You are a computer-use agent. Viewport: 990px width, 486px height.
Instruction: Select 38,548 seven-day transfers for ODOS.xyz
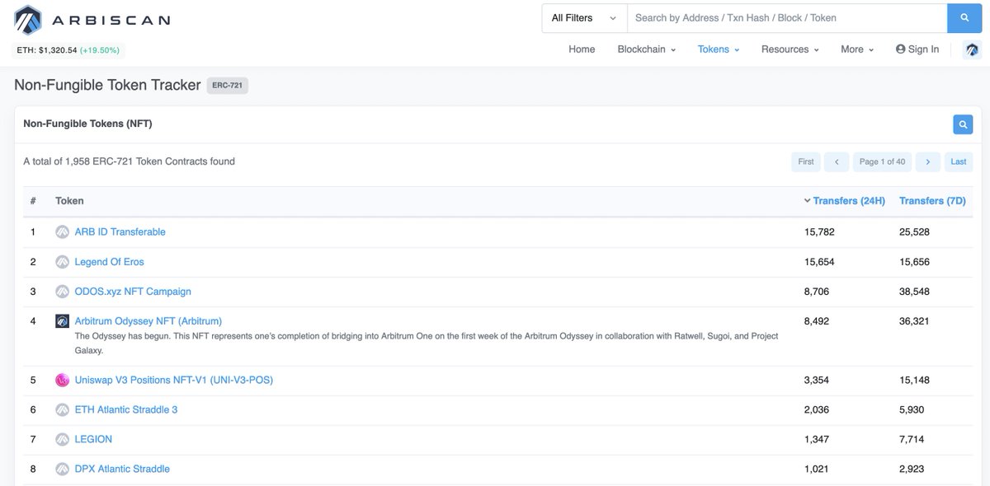[914, 292]
